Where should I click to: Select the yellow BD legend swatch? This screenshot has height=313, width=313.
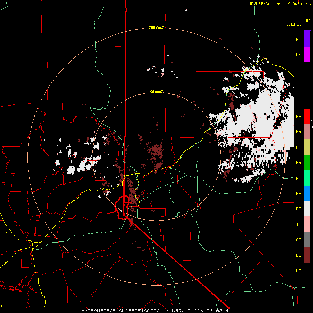[307, 147]
